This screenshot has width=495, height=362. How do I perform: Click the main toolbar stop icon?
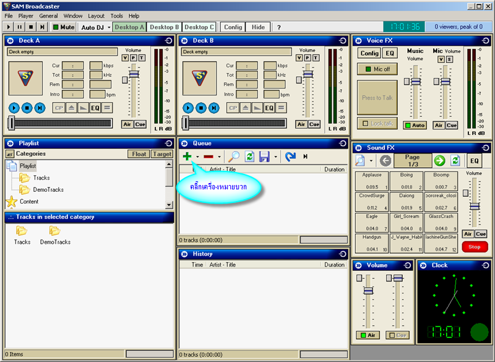coord(31,27)
